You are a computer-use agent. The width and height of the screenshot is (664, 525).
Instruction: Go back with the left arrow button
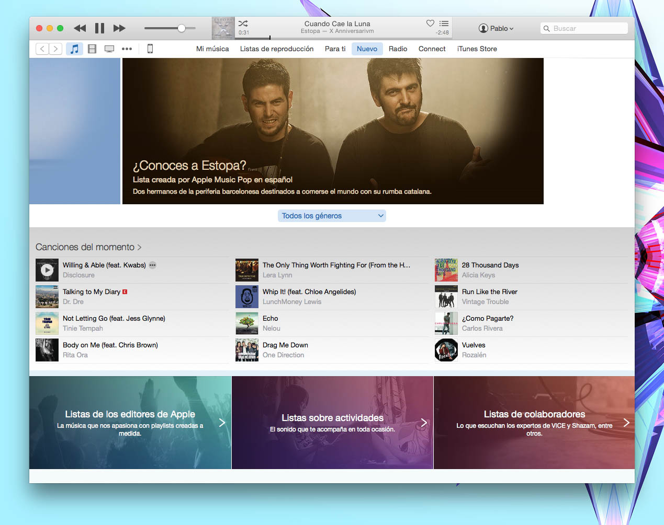pyautogui.click(x=42, y=49)
